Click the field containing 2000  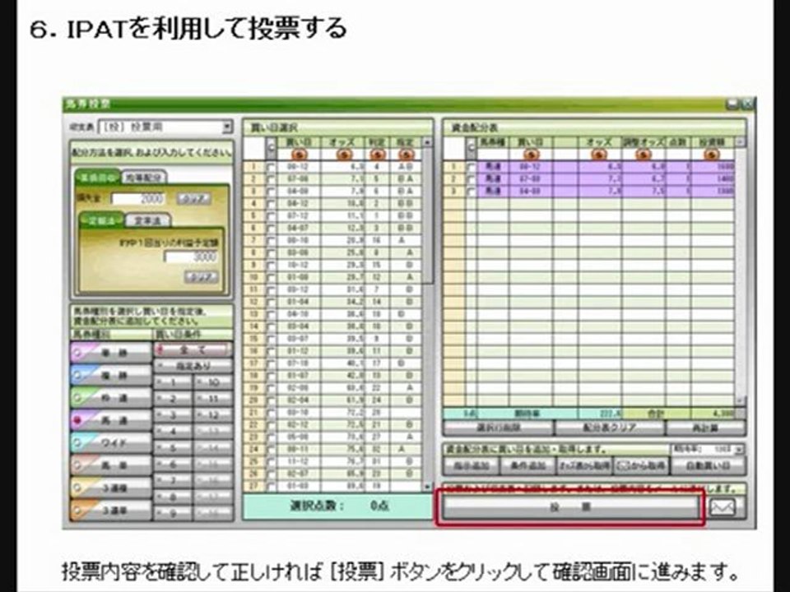tap(138, 198)
